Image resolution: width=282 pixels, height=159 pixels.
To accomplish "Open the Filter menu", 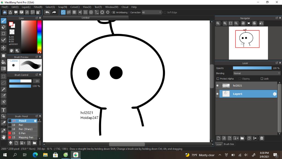I will click(38, 7).
